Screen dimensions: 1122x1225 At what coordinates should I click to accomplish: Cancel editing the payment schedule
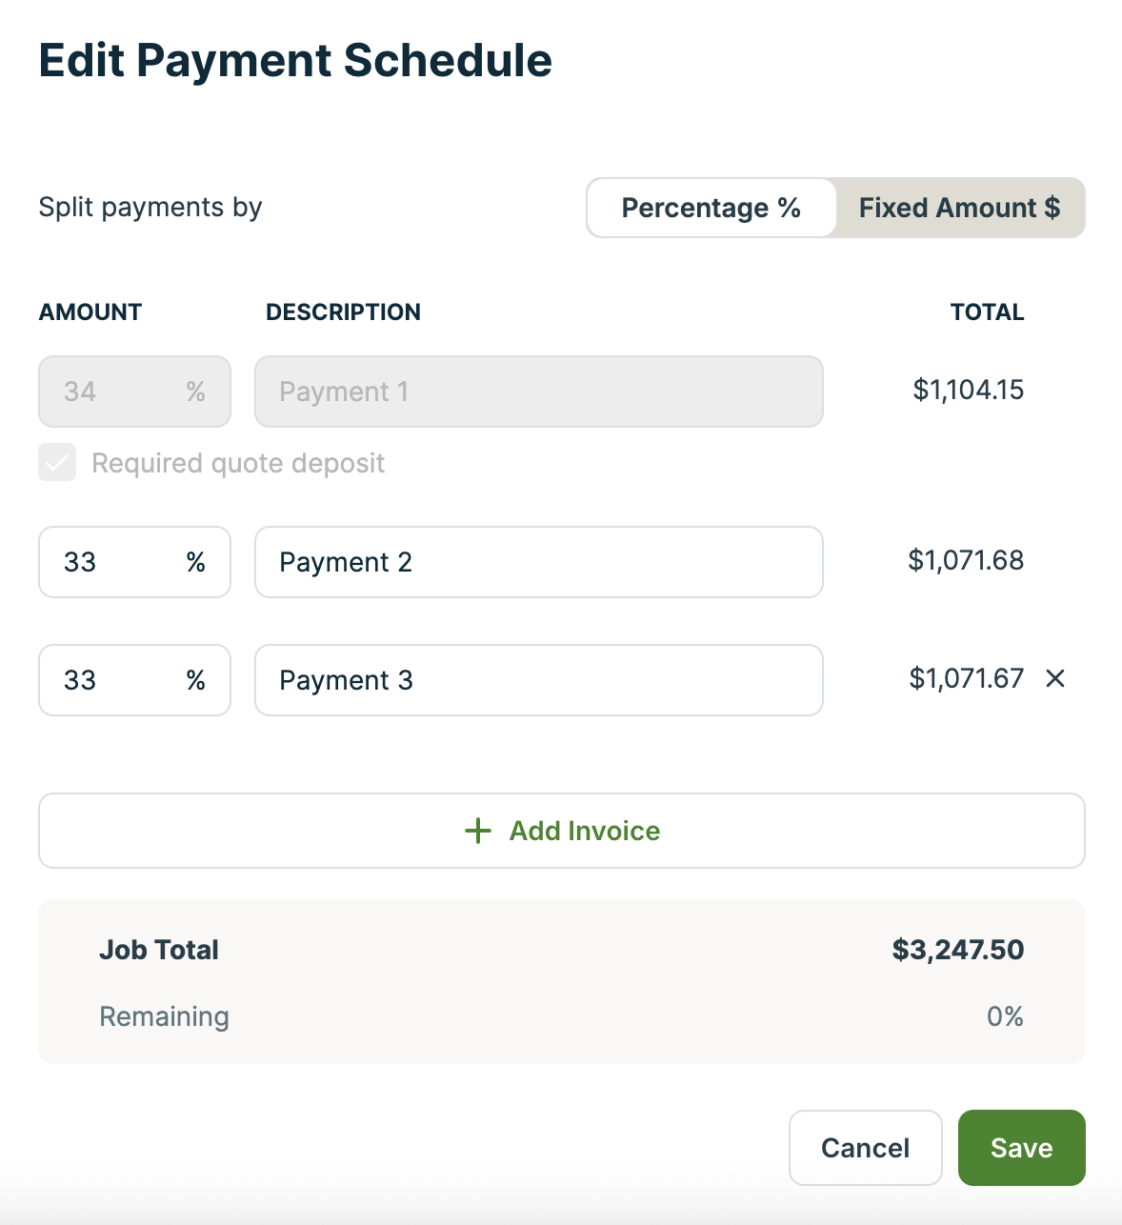(x=866, y=1148)
